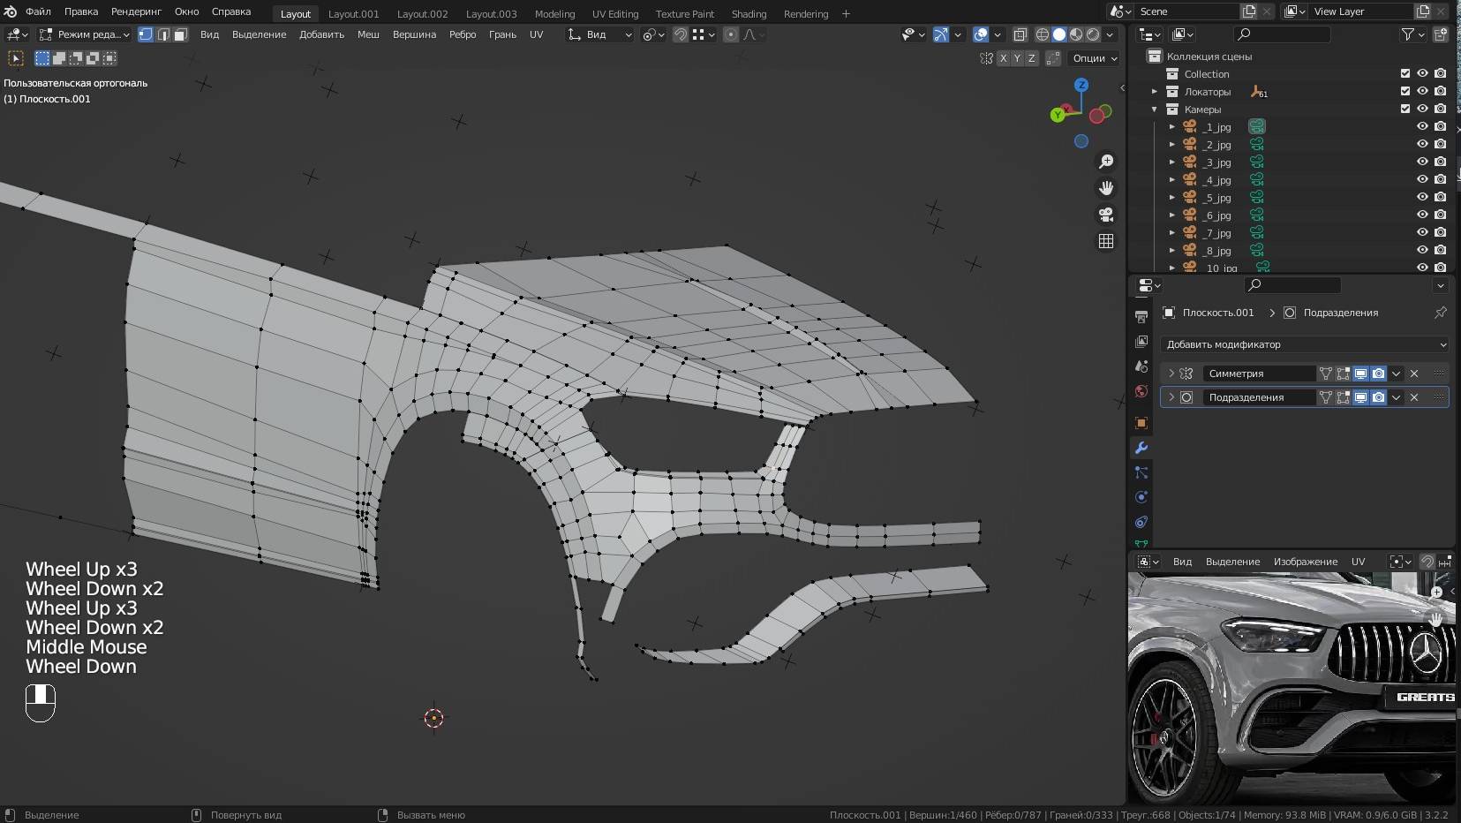The image size is (1461, 823).
Task: Click the Render properties tab icon
Action: [1141, 316]
